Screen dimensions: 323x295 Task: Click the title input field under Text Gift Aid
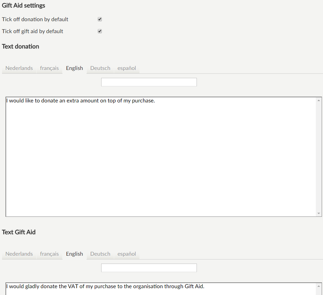click(149, 268)
